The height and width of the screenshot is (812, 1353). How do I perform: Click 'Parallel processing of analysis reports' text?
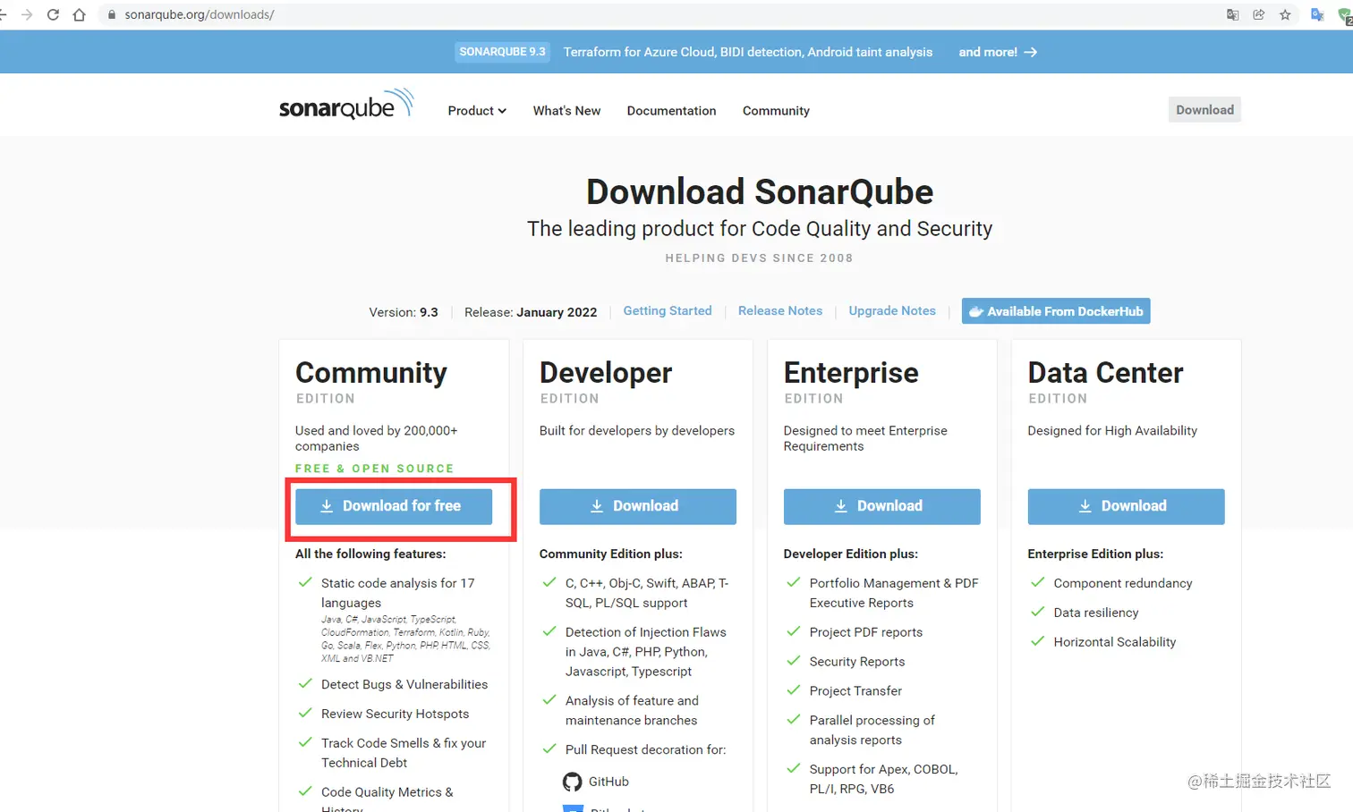[872, 730]
